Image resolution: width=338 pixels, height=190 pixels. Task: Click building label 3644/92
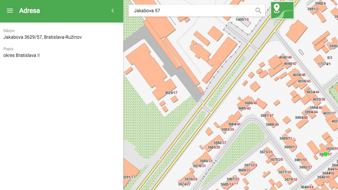tap(328, 173)
